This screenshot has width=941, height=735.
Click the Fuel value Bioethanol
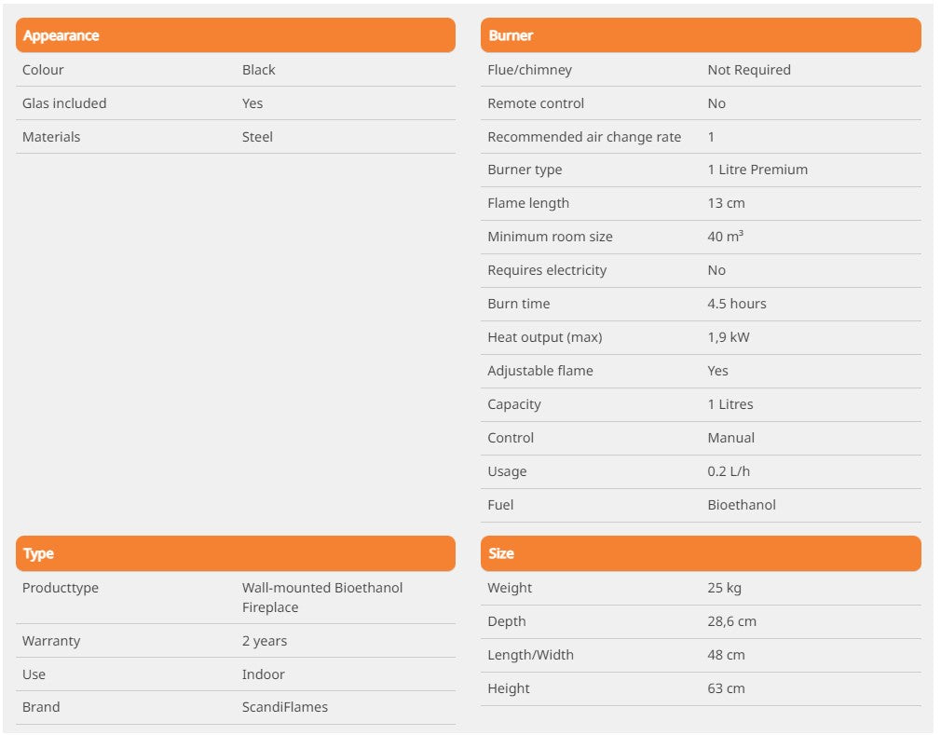pos(742,505)
